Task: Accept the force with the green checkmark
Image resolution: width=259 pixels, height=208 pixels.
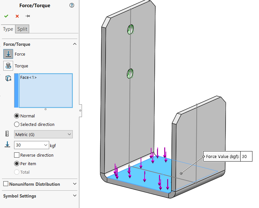Action: tap(6, 16)
